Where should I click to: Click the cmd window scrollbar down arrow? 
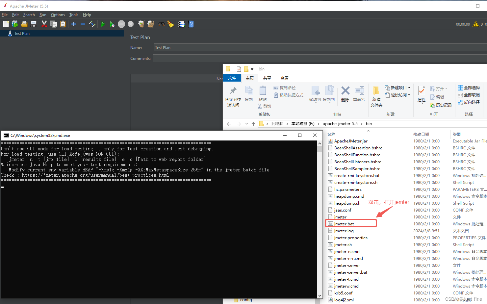tap(320, 295)
